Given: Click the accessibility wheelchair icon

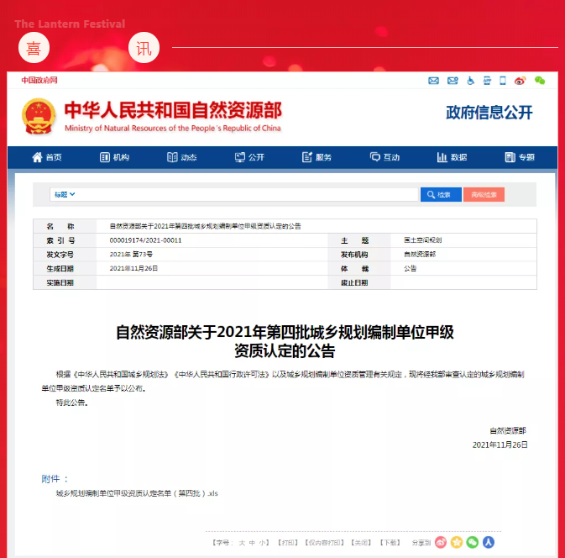Looking at the screenshot, I should coord(471,81).
